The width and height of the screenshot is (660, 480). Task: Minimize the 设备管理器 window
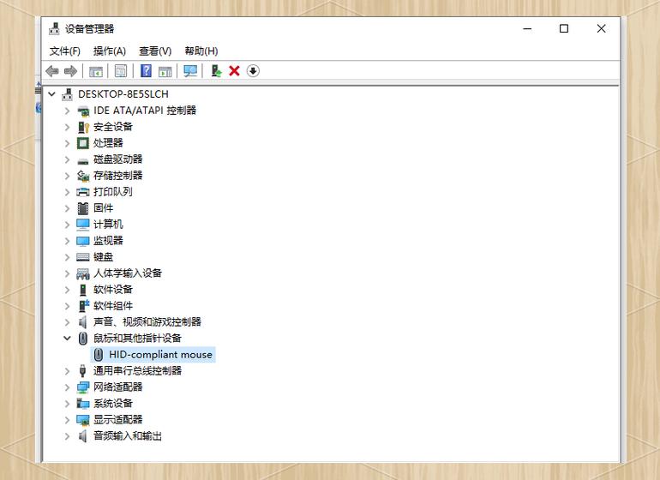527,28
